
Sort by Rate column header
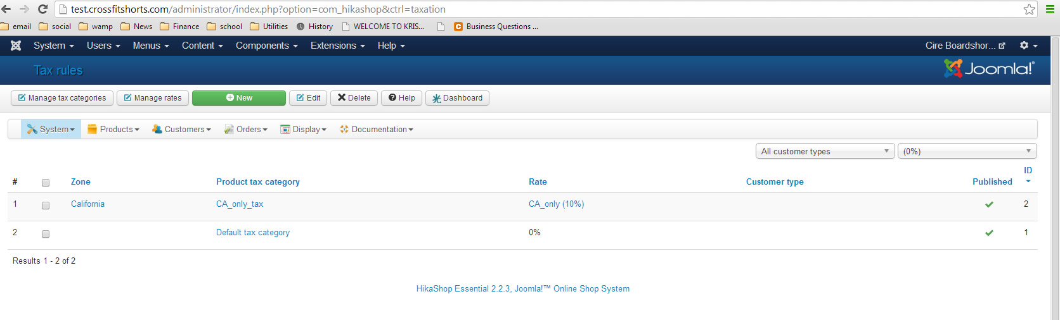[x=538, y=182]
